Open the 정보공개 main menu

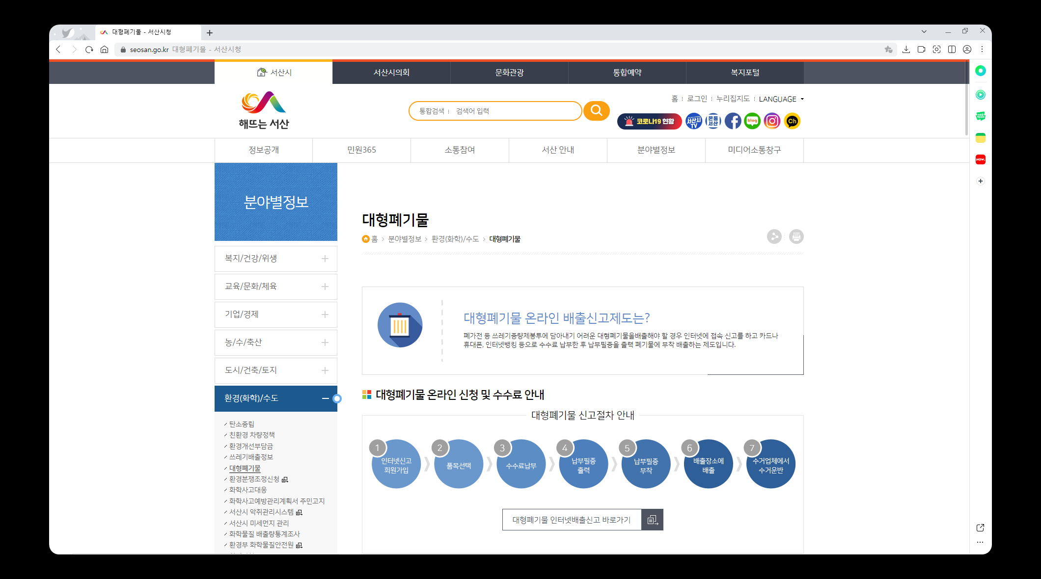coord(264,150)
